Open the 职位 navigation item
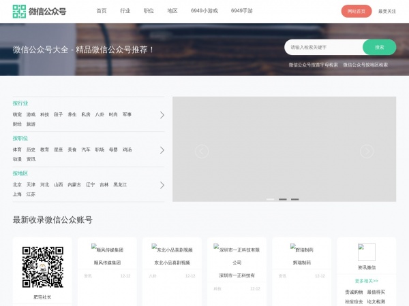409x306 pixels. click(x=149, y=11)
